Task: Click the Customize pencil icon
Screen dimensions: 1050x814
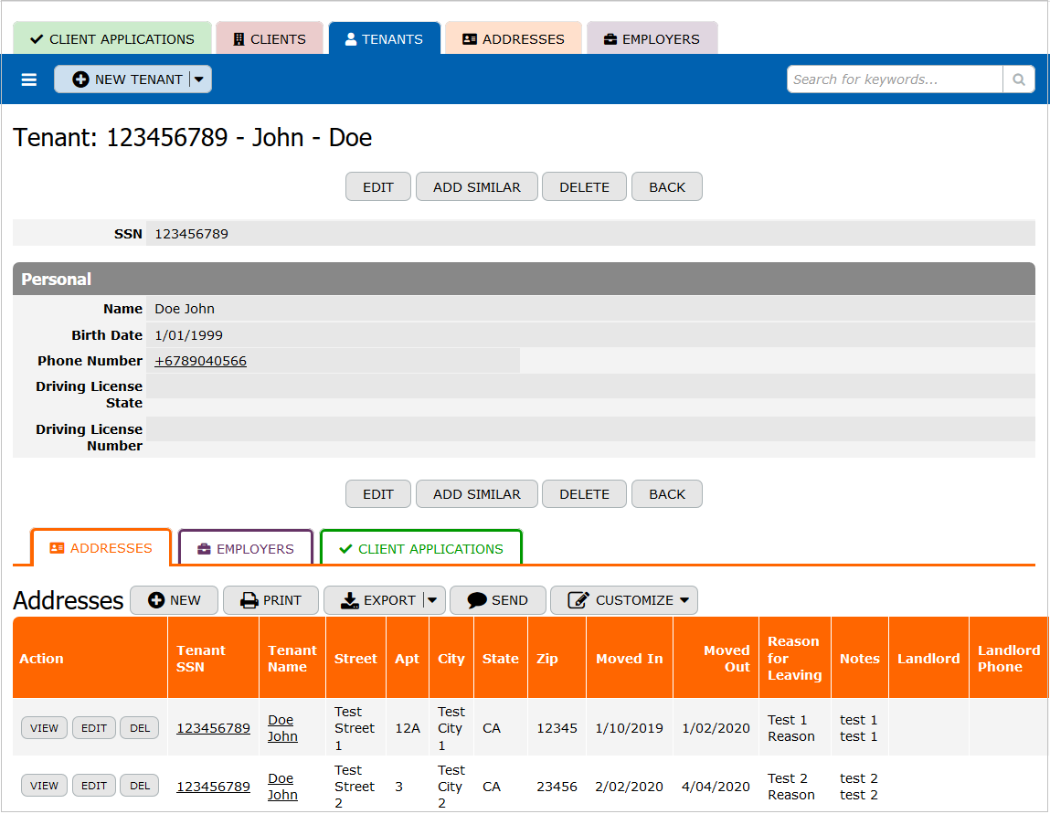Action: [x=578, y=600]
